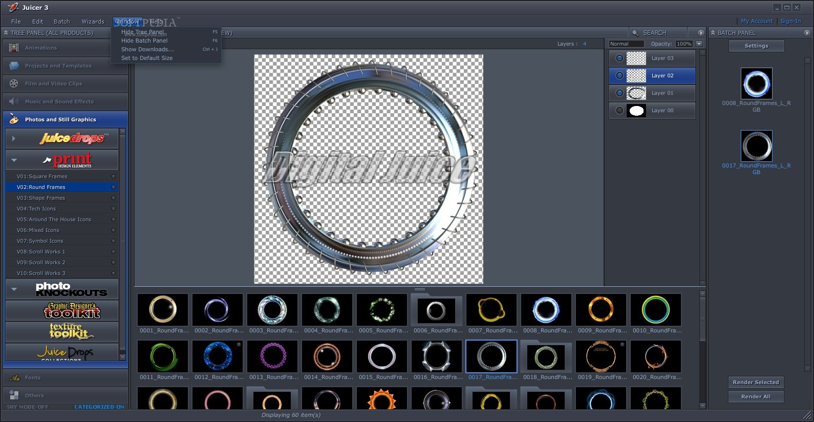Open the Edit menu

pos(37,22)
